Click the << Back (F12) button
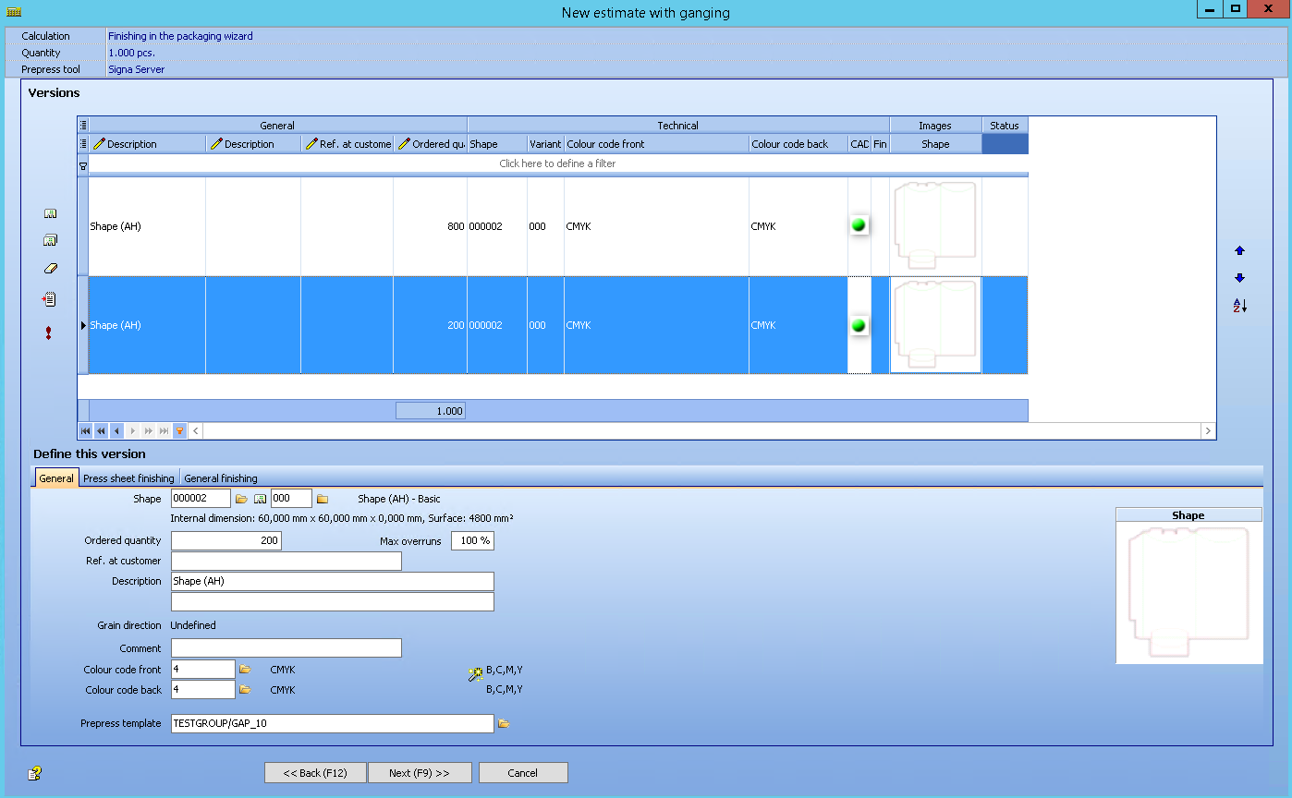 [315, 773]
